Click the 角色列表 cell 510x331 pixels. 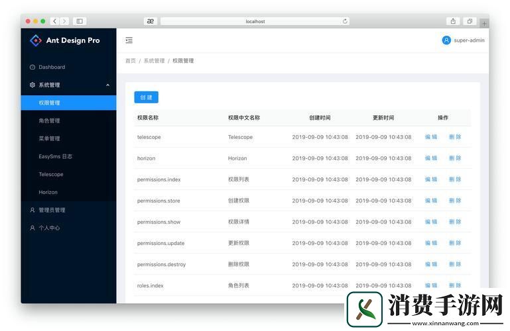pos(238,285)
